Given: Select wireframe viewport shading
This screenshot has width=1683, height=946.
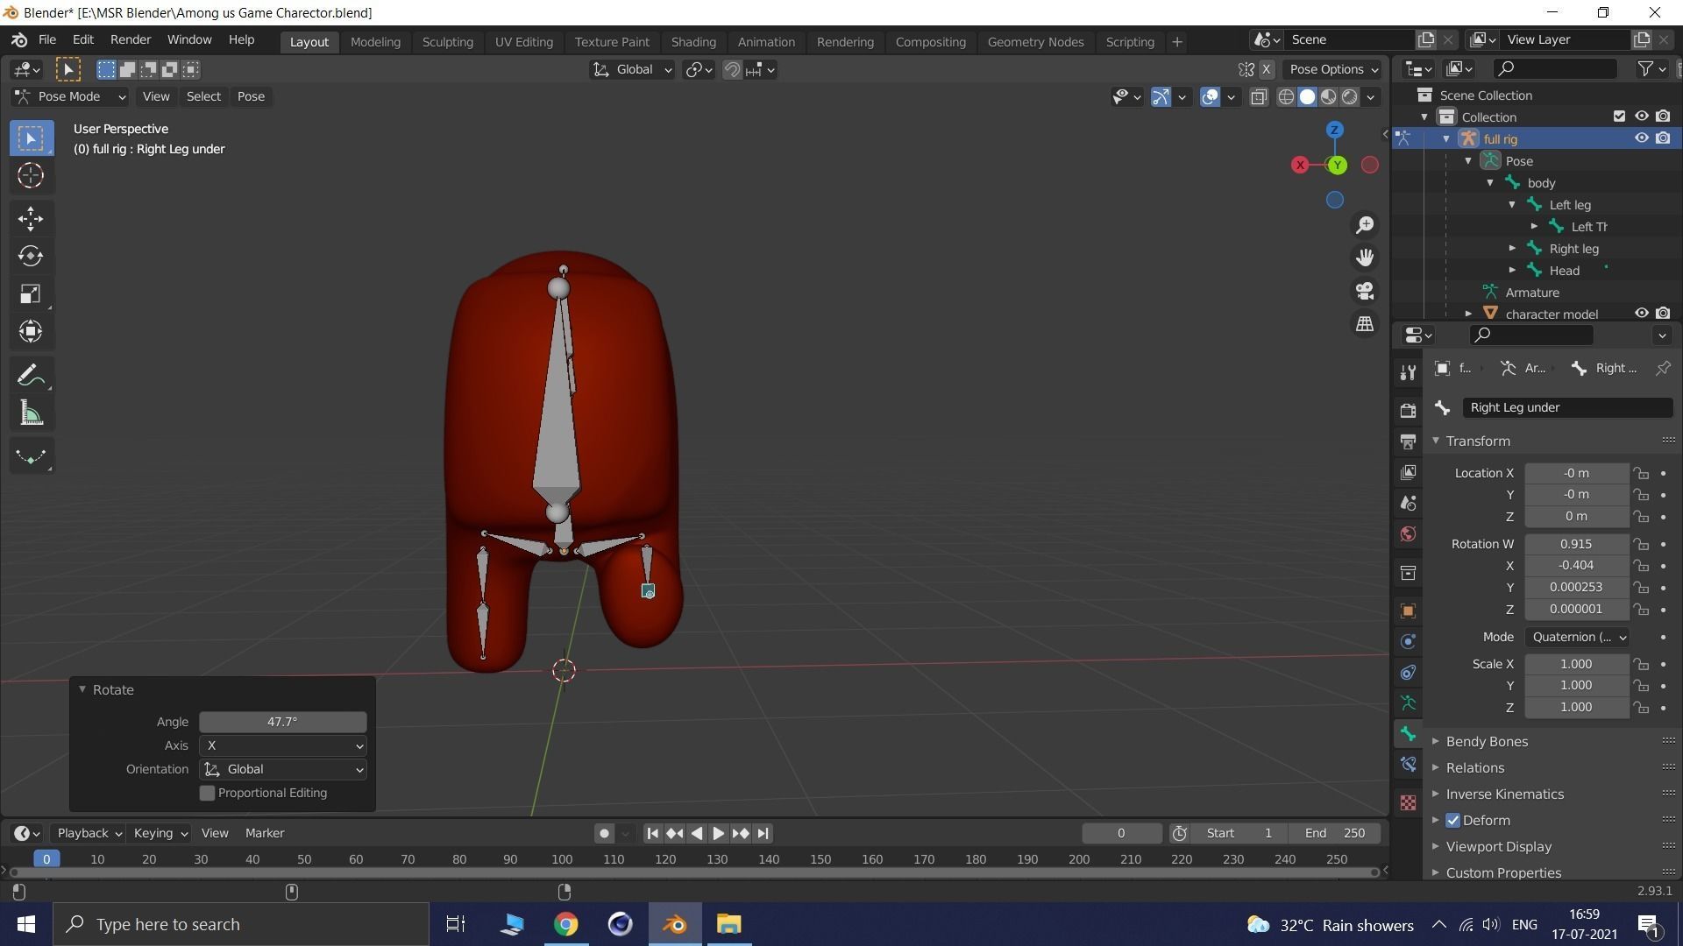Looking at the screenshot, I should tap(1286, 97).
